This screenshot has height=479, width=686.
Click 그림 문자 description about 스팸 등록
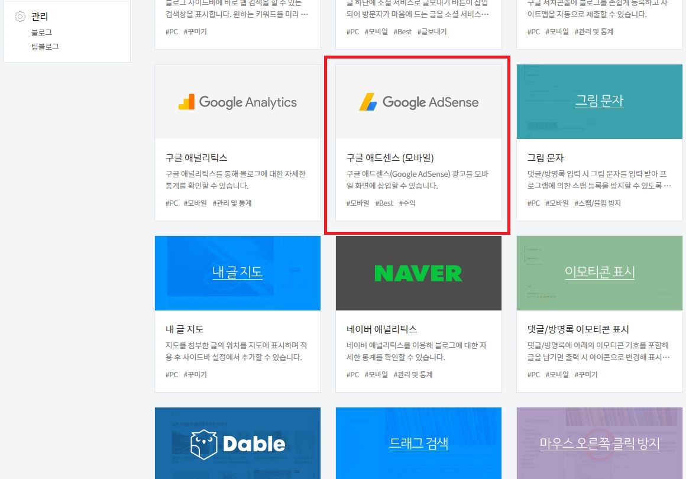click(599, 180)
